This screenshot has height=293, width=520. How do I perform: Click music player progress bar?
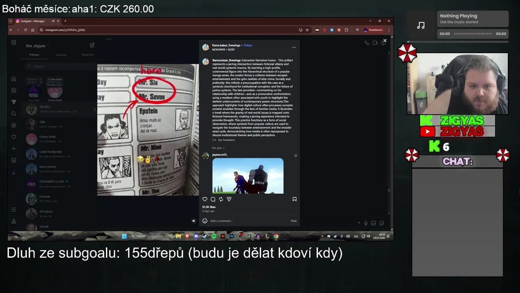(473, 34)
